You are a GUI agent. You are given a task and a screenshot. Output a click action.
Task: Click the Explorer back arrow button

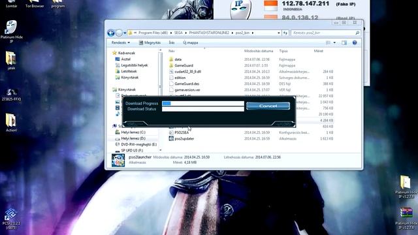tap(111, 33)
